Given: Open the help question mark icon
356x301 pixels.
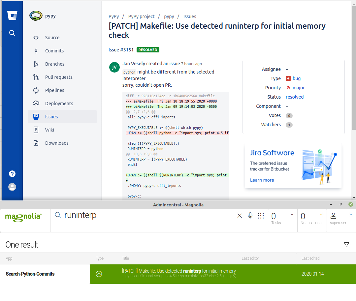Looking at the screenshot, I should tap(12, 174).
